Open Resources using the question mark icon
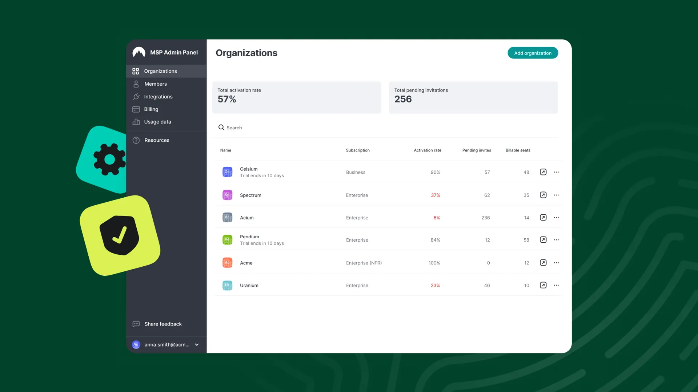 click(136, 140)
